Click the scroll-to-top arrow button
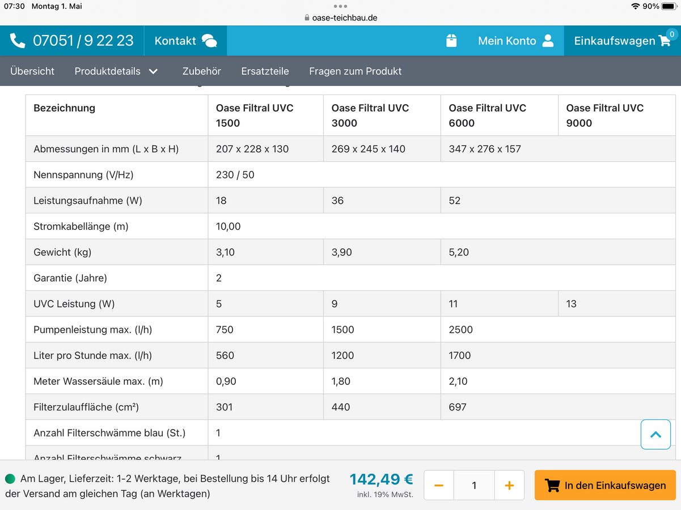The height and width of the screenshot is (510, 681). (655, 435)
